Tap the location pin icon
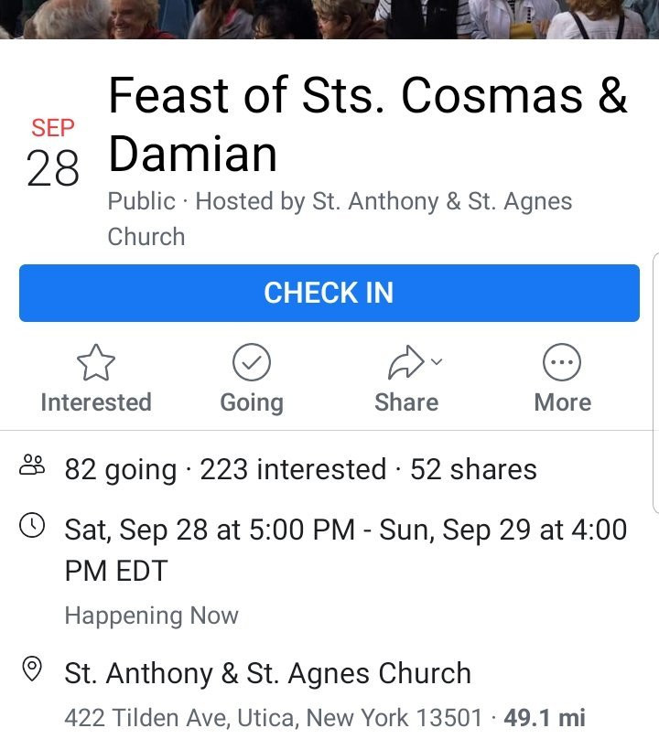The height and width of the screenshot is (739, 659). 32,670
